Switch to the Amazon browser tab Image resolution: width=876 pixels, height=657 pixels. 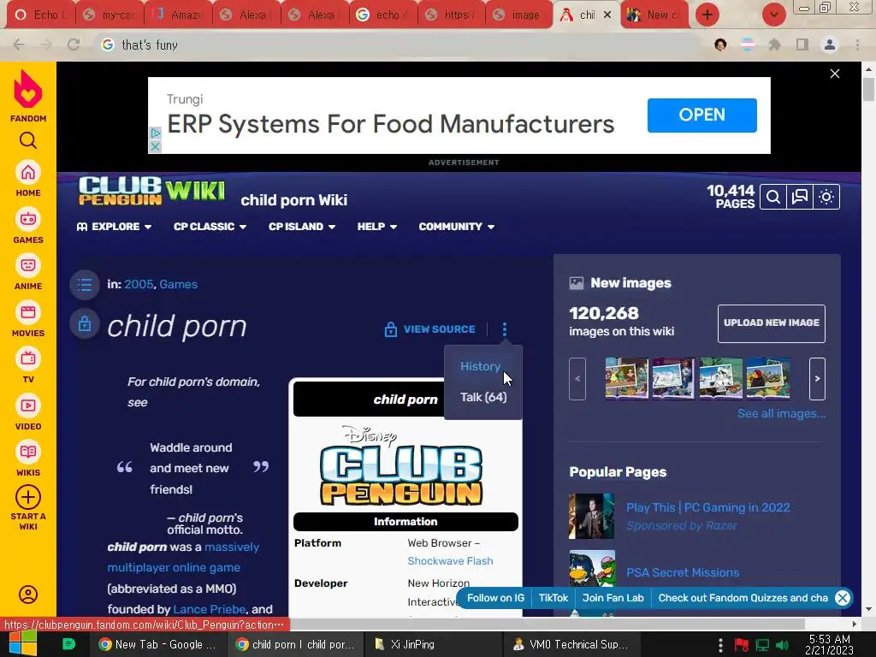179,15
